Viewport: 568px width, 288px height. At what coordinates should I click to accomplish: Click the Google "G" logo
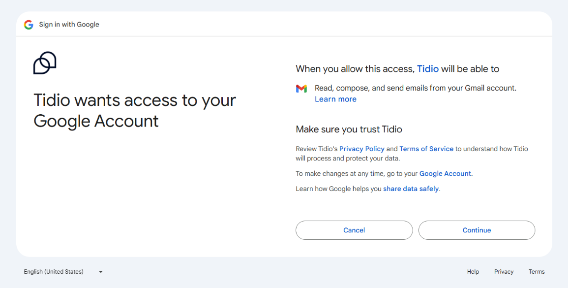(x=29, y=24)
